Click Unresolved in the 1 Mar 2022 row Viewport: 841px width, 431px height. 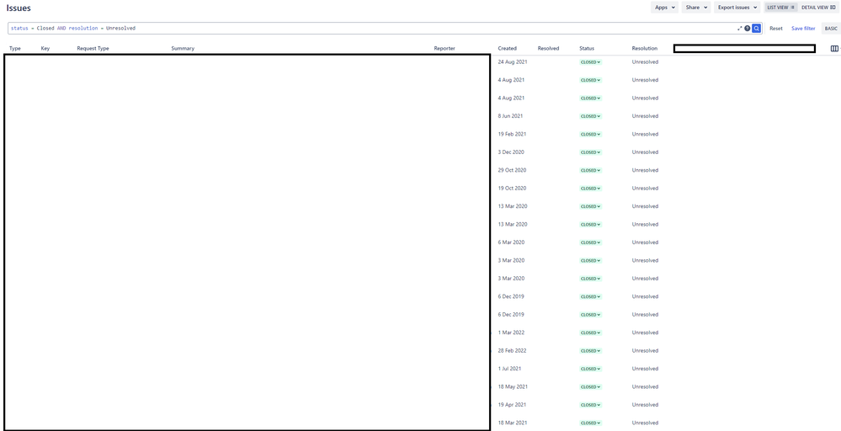tap(645, 333)
